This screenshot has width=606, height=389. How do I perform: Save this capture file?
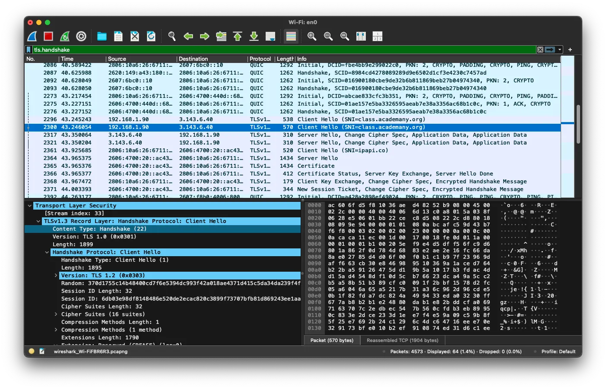(118, 37)
